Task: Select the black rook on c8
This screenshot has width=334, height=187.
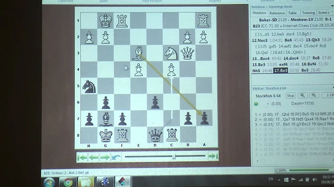Action: click(x=172, y=135)
